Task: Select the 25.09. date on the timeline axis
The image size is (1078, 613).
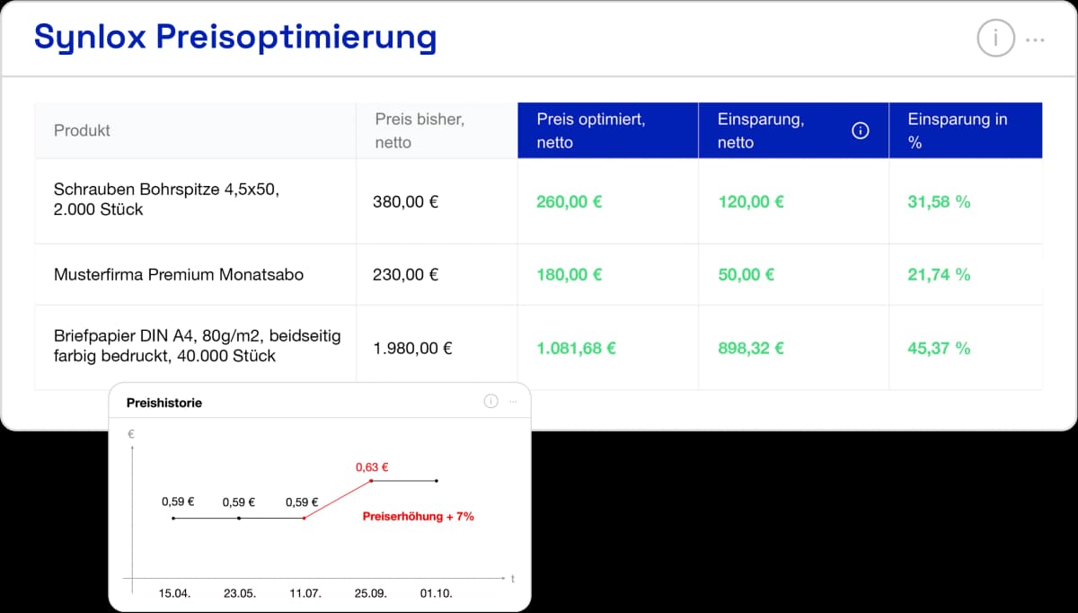Action: tap(372, 593)
